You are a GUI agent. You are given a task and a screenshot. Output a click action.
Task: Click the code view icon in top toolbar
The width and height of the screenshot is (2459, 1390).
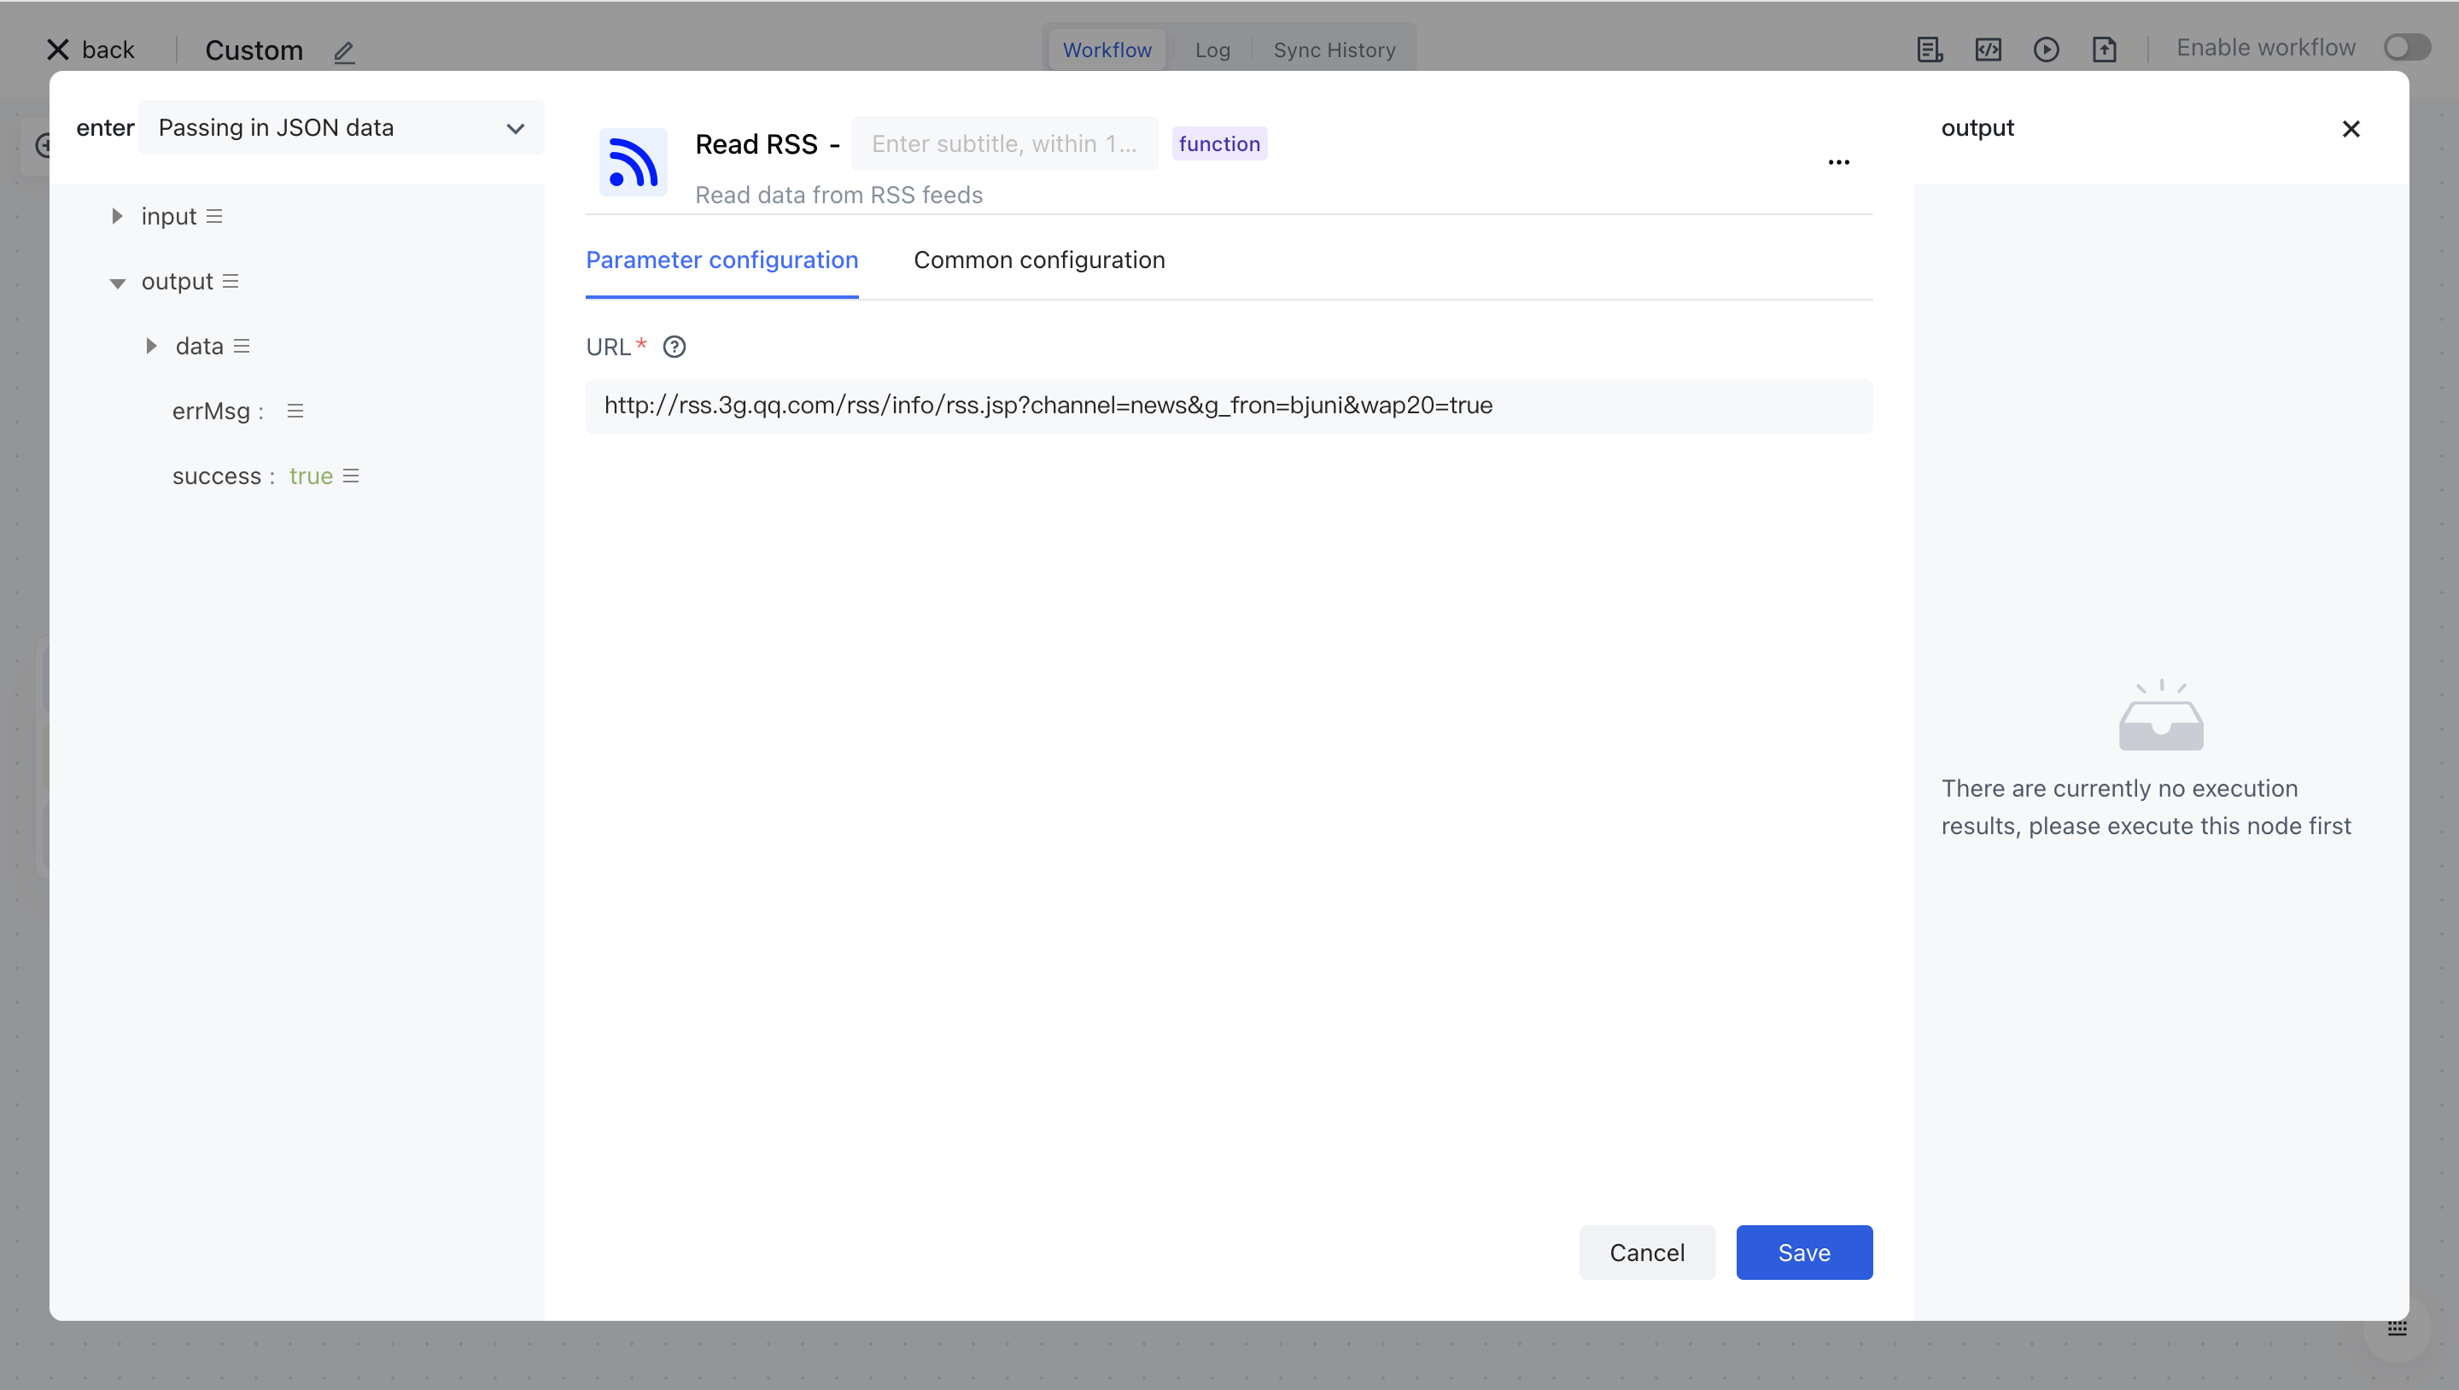(1988, 50)
